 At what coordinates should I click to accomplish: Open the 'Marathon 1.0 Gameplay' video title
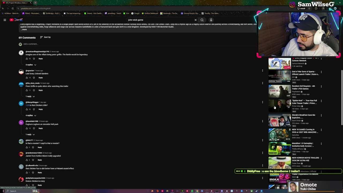[303, 145]
